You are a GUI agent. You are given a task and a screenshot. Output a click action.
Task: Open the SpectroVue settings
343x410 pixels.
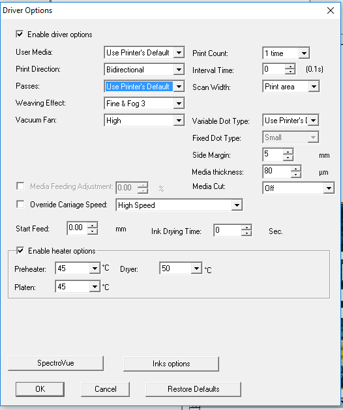click(55, 363)
